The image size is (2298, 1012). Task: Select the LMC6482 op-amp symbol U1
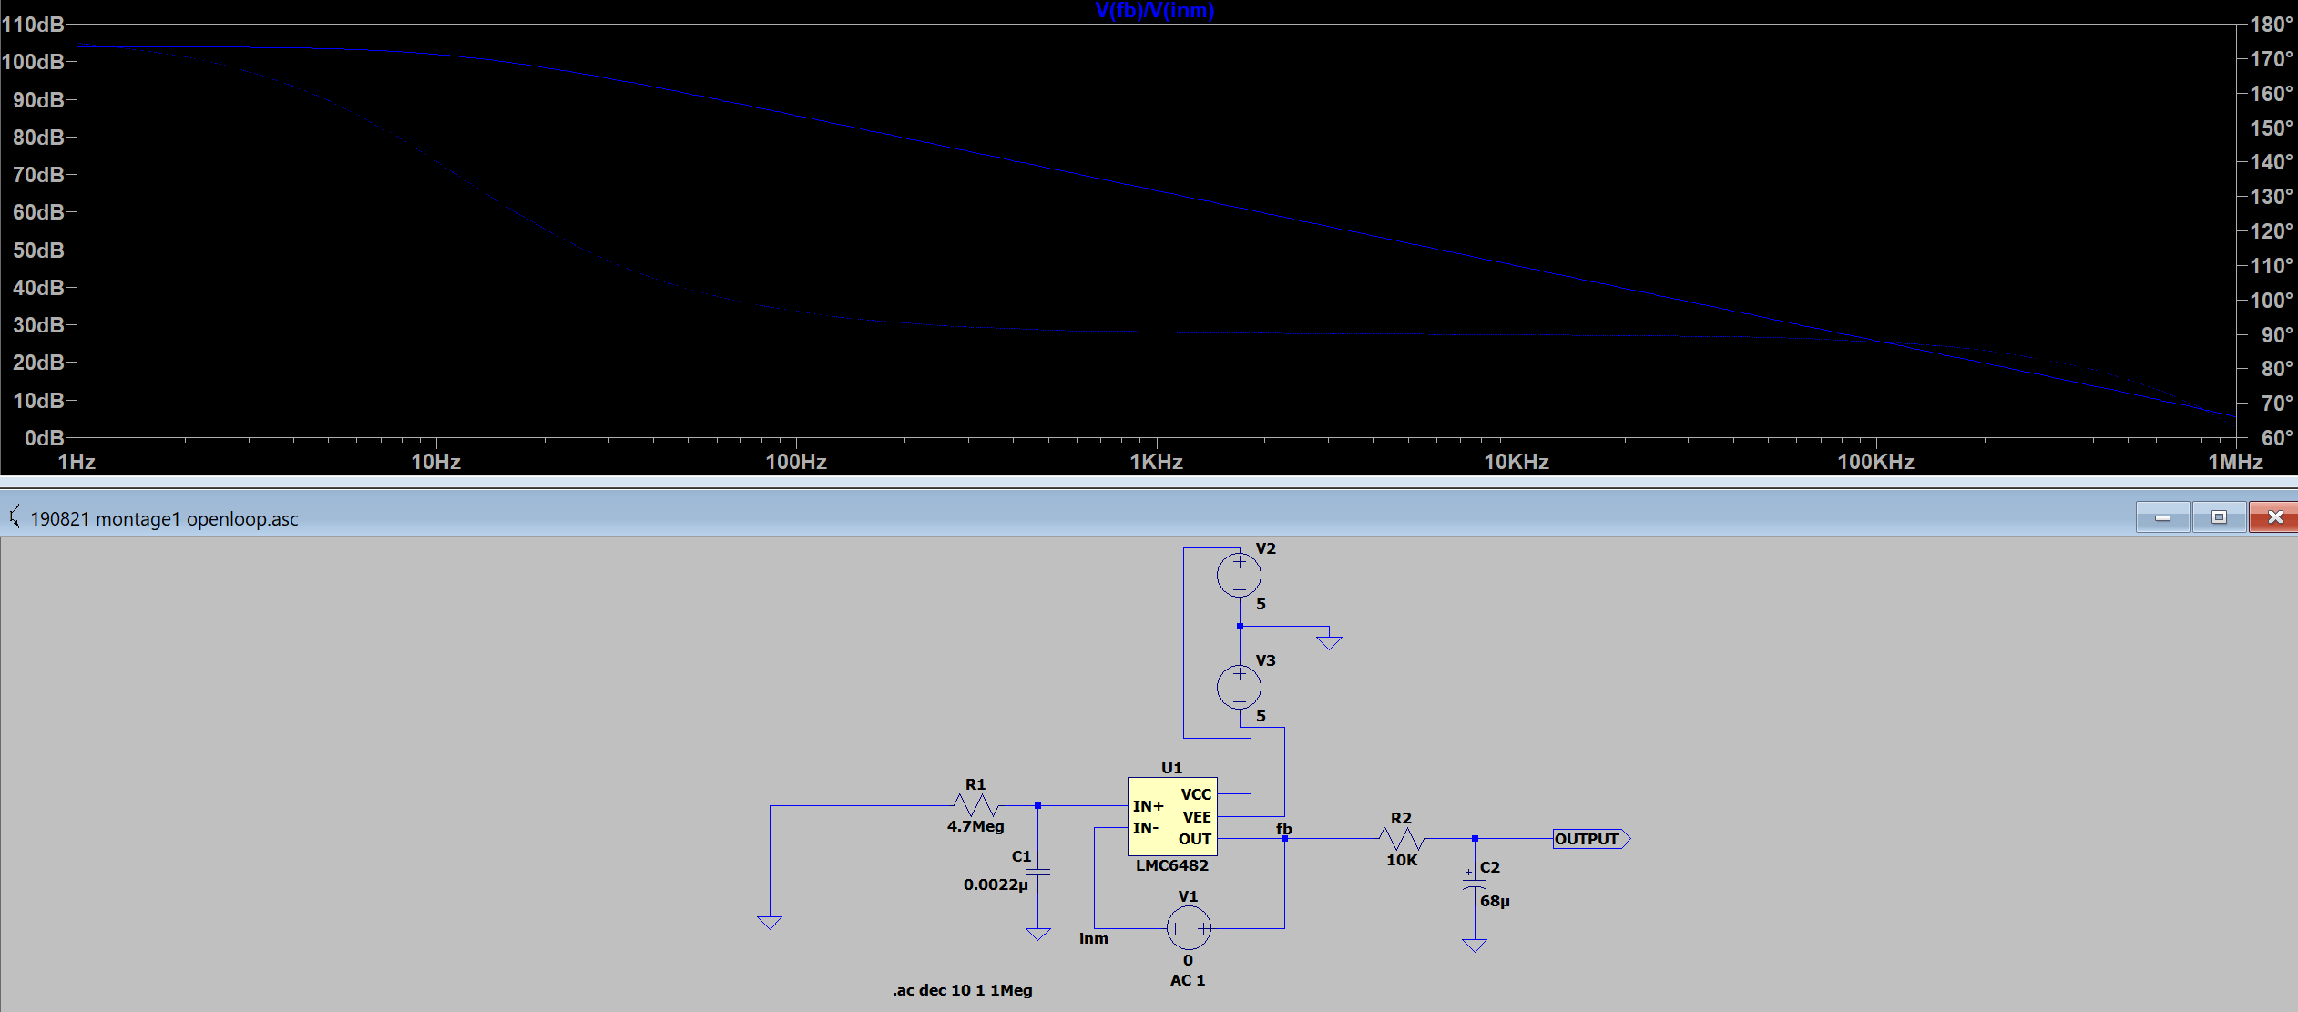[x=1170, y=816]
